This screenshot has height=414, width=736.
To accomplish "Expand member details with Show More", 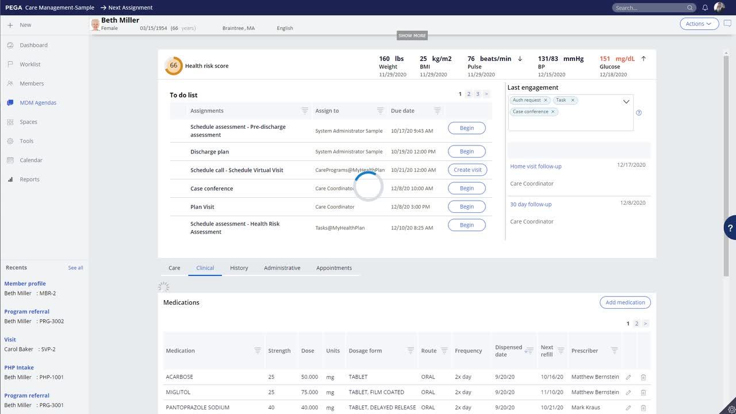I will coord(412,36).
